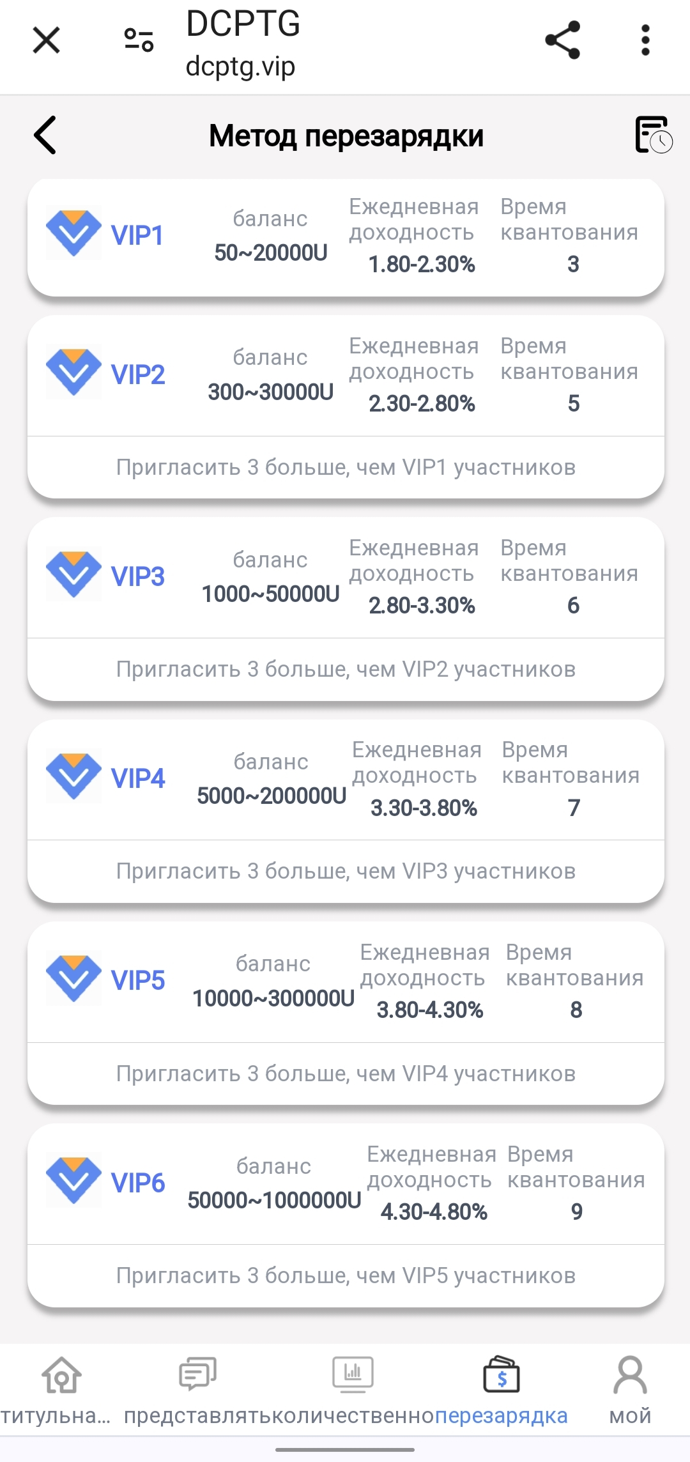Select the VIP5 plan label
The width and height of the screenshot is (690, 1462).
coord(138,980)
